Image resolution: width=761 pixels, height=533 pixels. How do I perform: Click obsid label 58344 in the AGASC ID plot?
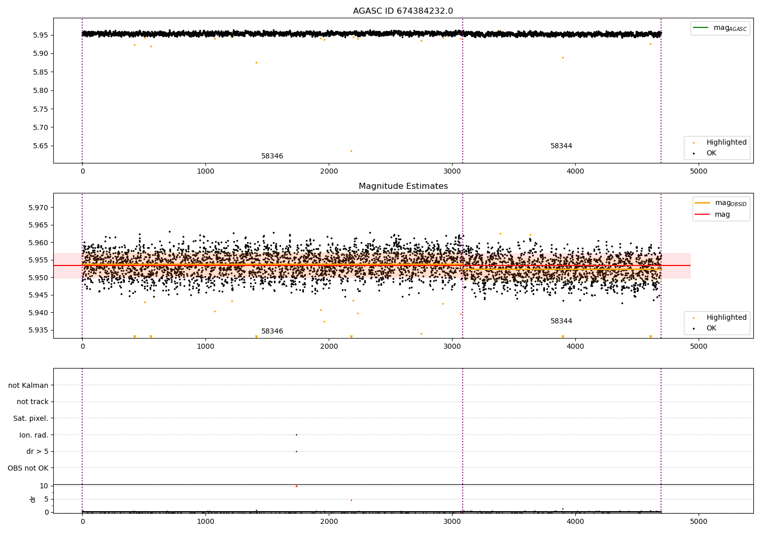[x=561, y=146]
